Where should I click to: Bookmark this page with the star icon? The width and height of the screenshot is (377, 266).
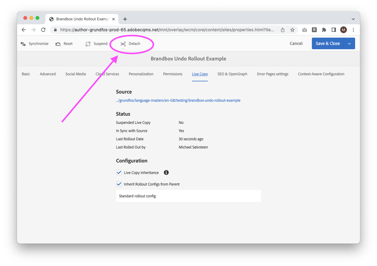point(292,30)
